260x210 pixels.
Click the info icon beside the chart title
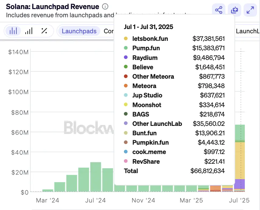pyautogui.click(x=105, y=7)
